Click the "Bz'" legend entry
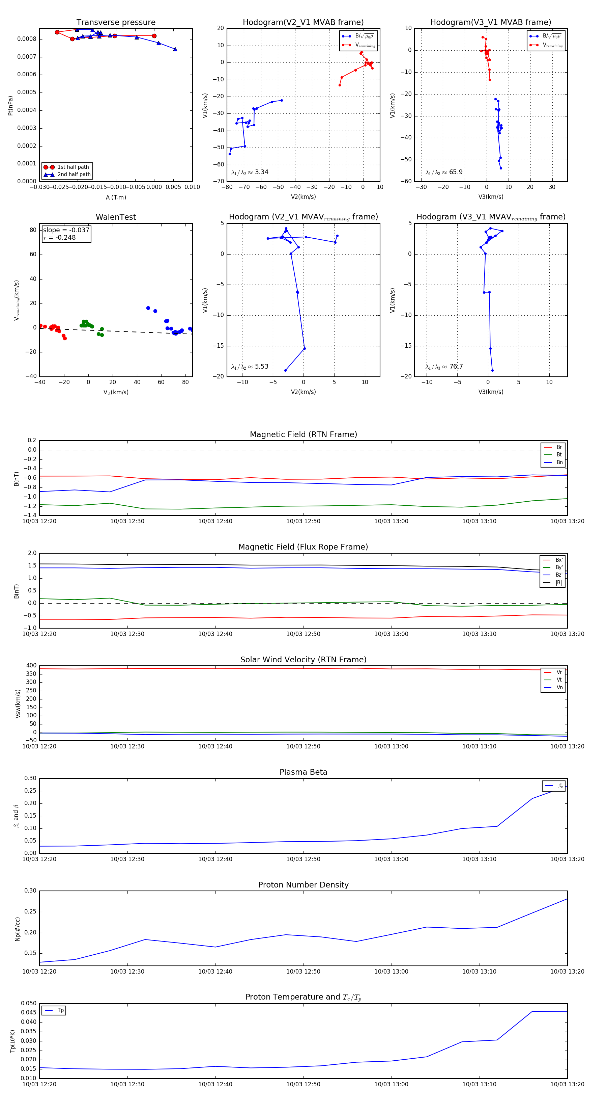 [553, 575]
